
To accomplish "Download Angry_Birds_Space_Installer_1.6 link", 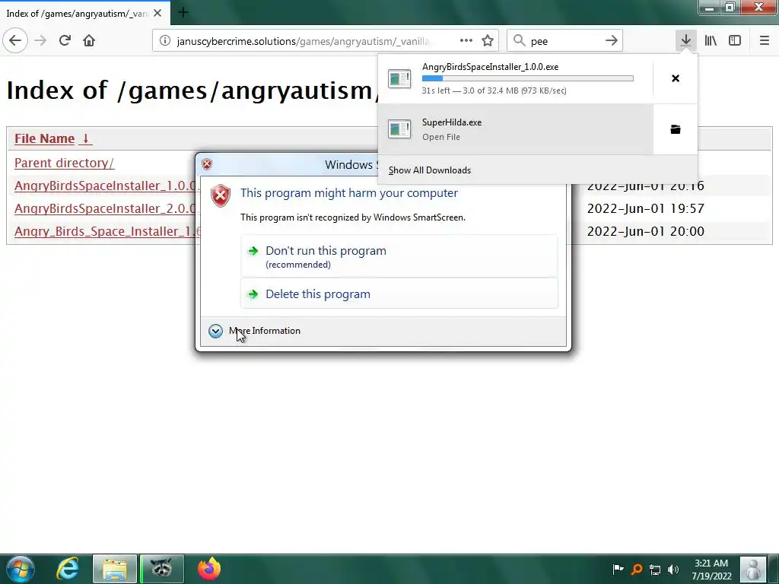I will pyautogui.click(x=105, y=231).
